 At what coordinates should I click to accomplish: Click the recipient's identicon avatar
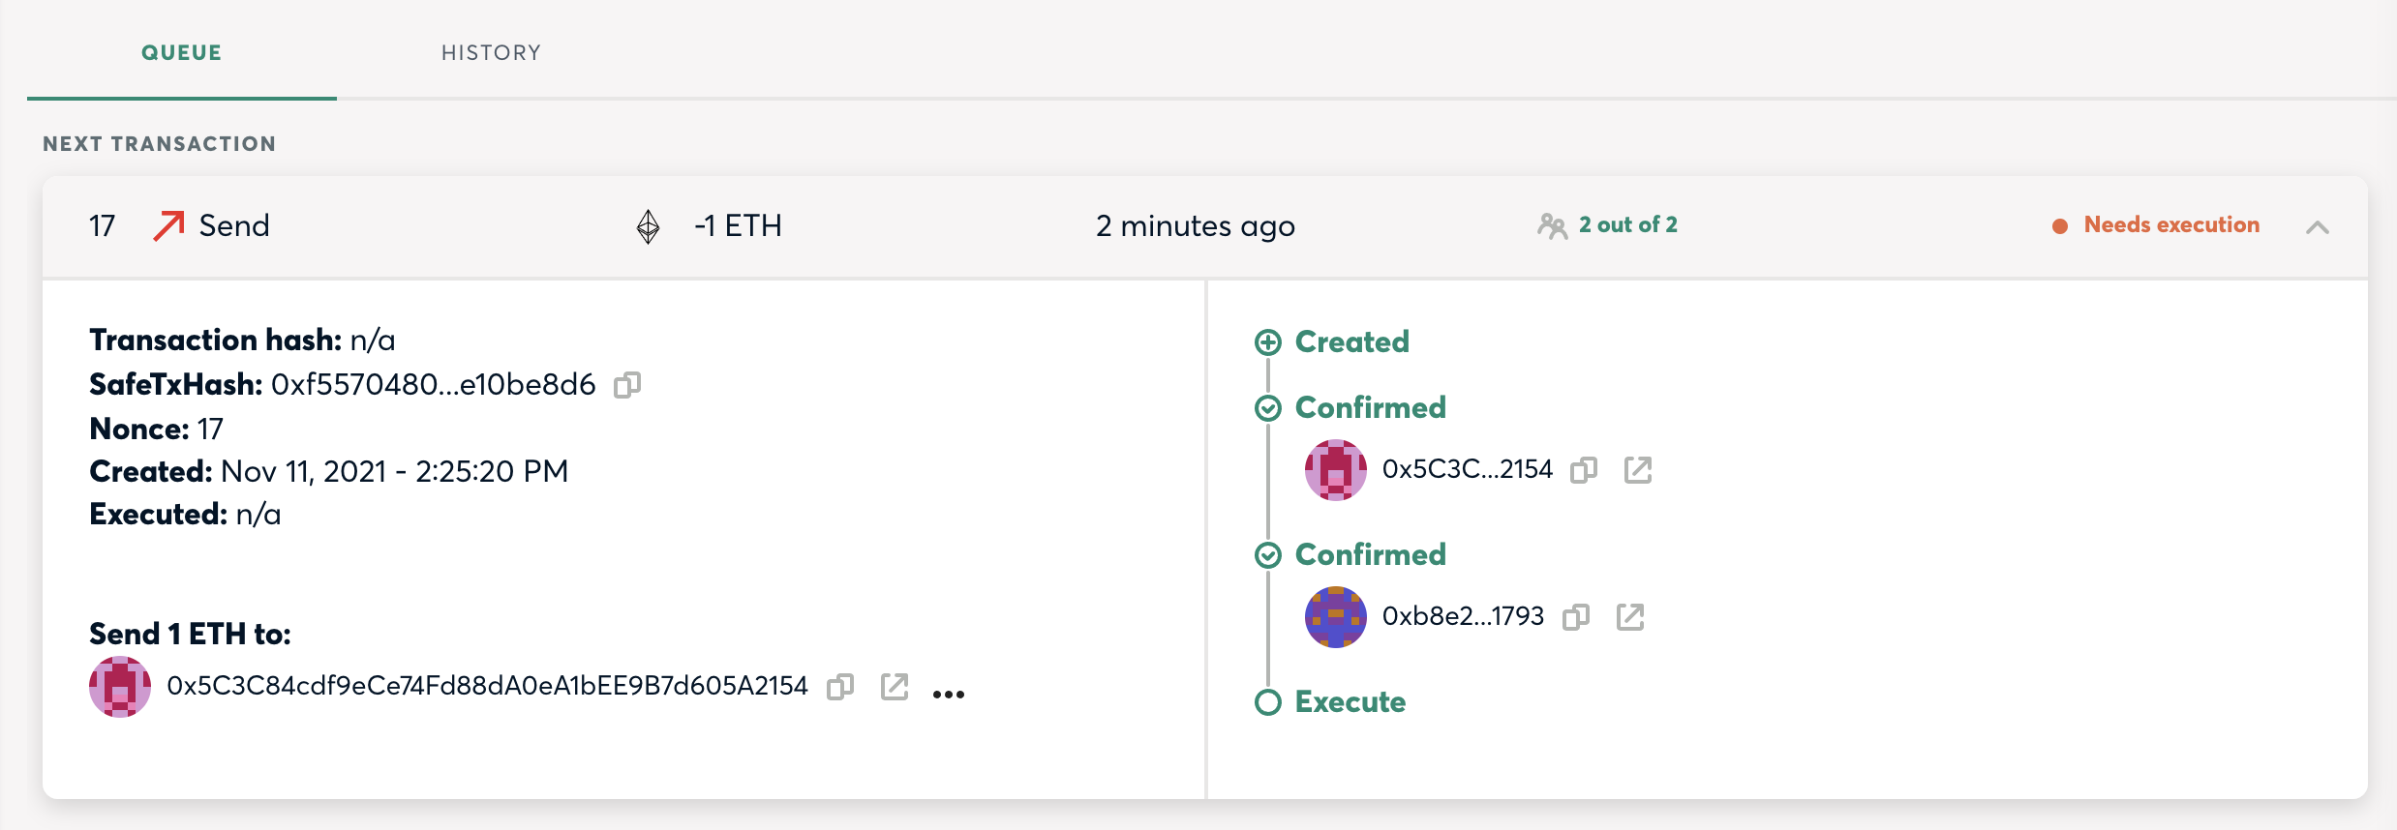[x=119, y=687]
